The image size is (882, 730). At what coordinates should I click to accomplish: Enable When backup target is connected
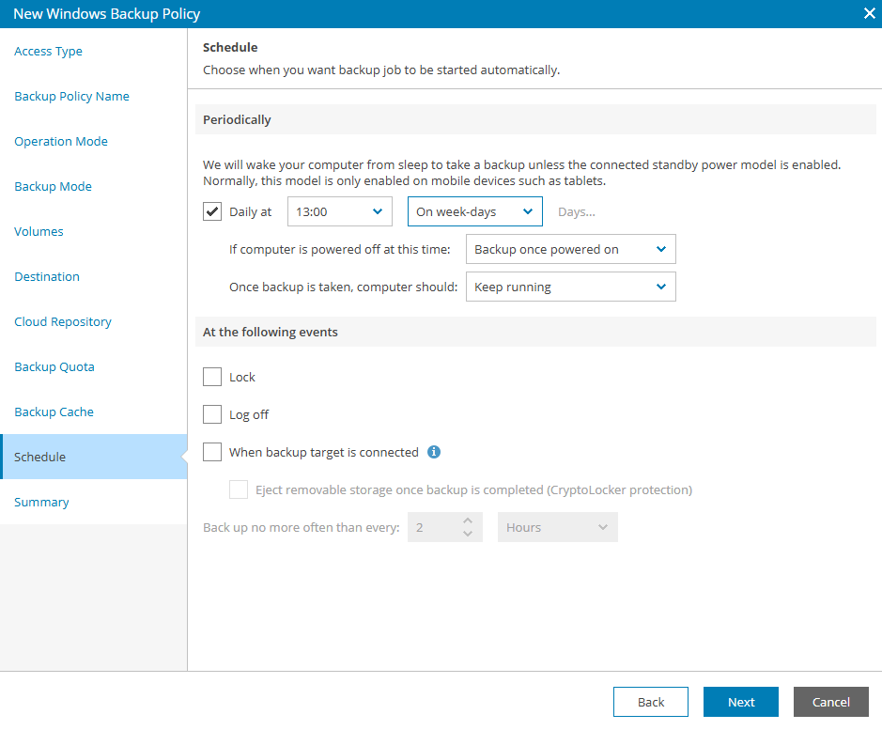pyautogui.click(x=212, y=452)
